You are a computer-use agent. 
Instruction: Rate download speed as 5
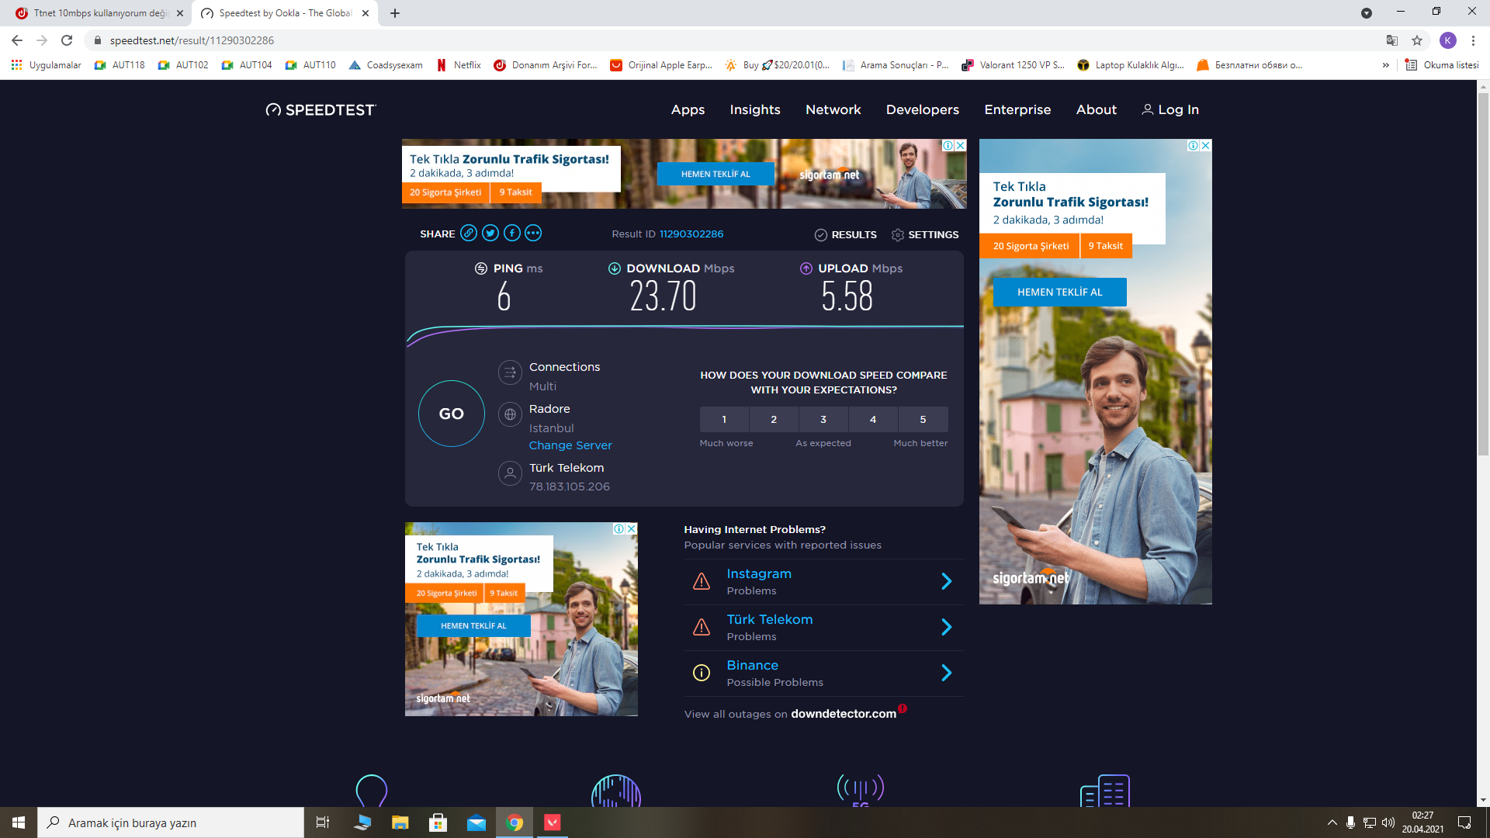pyautogui.click(x=923, y=419)
